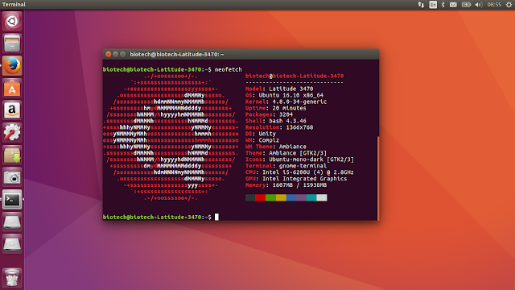Open the network connections indicator menu
Screen dimensions: 515x290
pyautogui.click(x=421, y=5)
